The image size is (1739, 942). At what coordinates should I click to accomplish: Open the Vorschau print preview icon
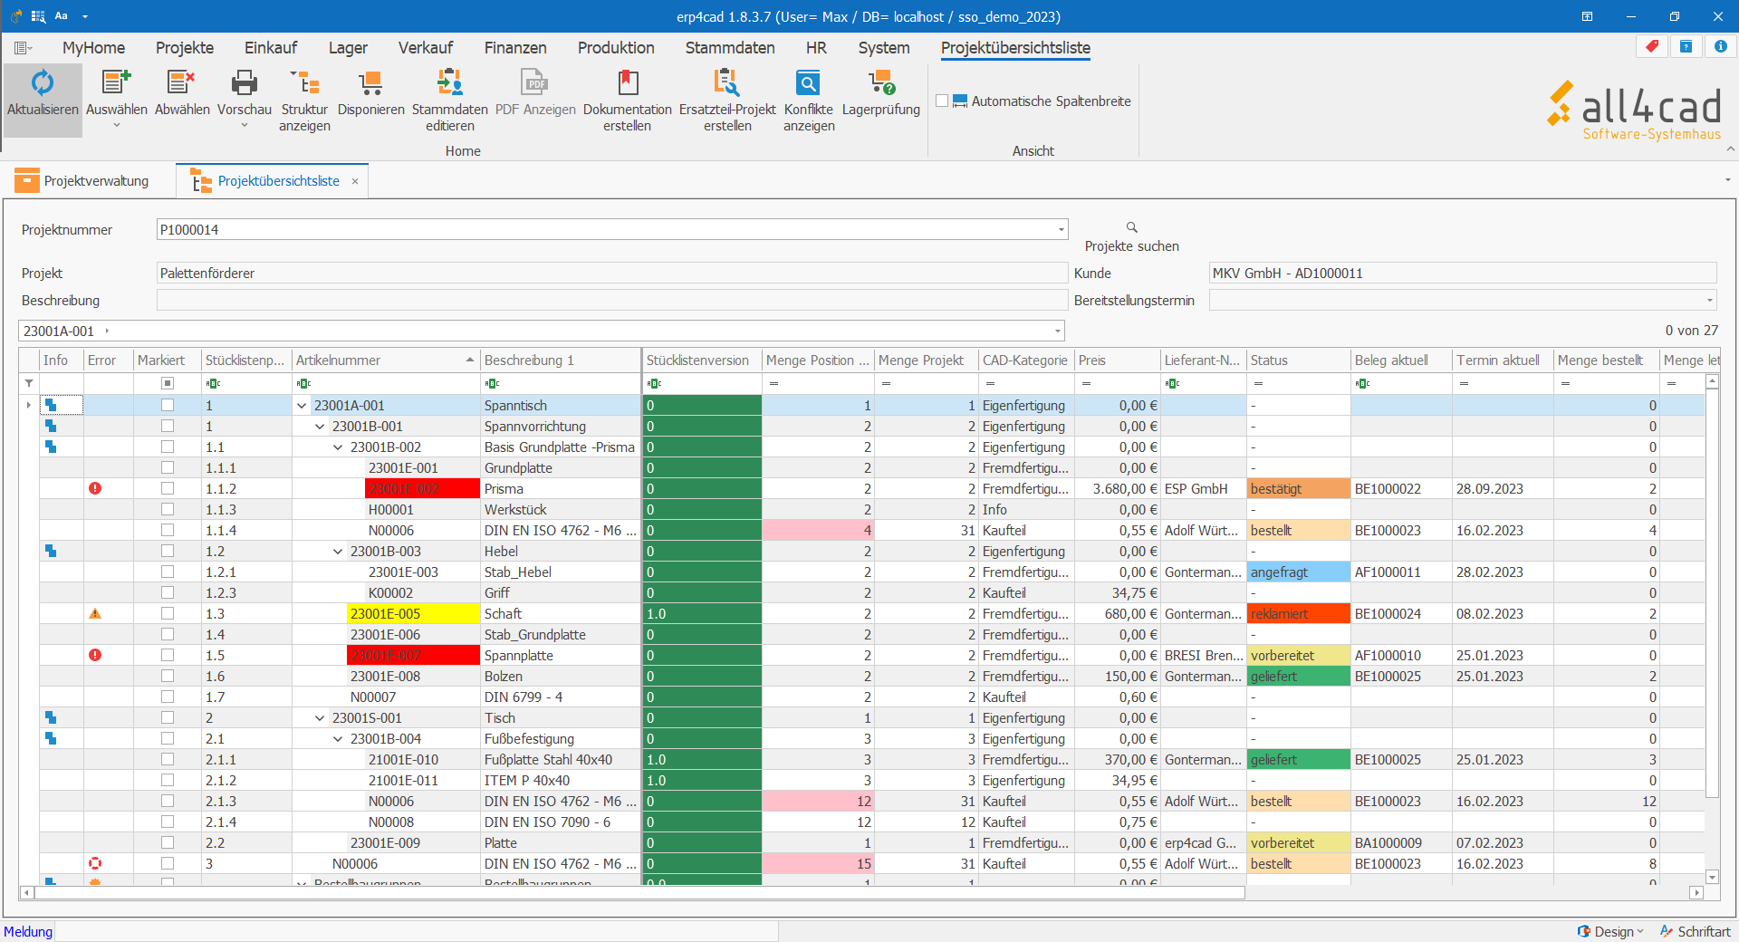click(x=245, y=83)
